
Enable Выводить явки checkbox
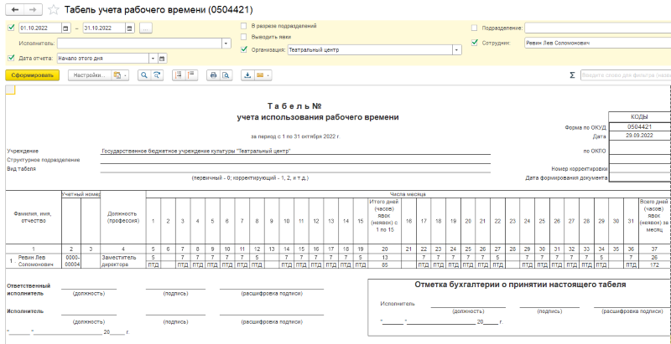[x=244, y=37]
